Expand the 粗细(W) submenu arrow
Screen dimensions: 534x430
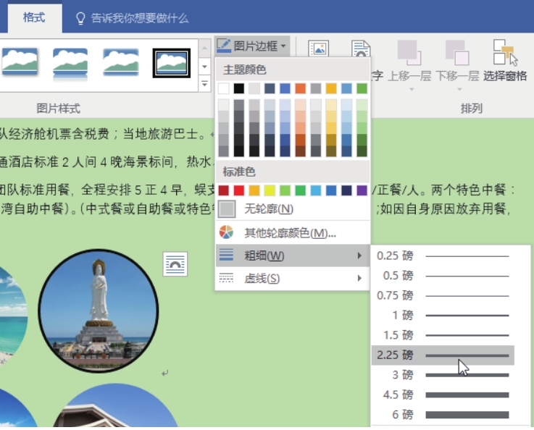pyautogui.click(x=359, y=256)
